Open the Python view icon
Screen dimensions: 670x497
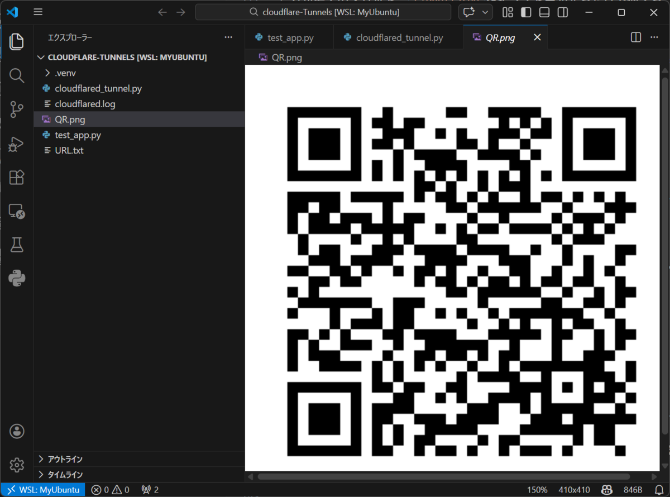(x=17, y=278)
